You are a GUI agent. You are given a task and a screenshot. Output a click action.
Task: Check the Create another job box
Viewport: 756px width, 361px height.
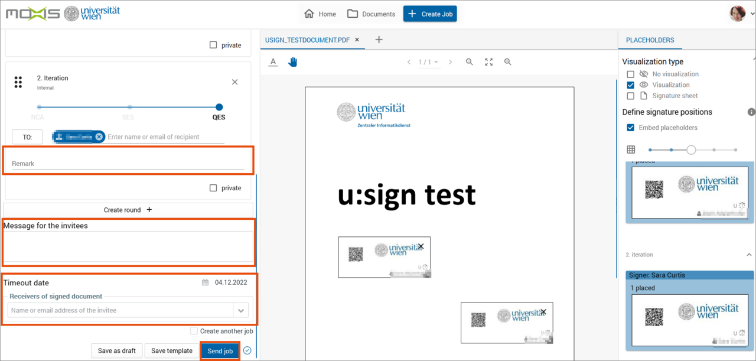click(194, 331)
